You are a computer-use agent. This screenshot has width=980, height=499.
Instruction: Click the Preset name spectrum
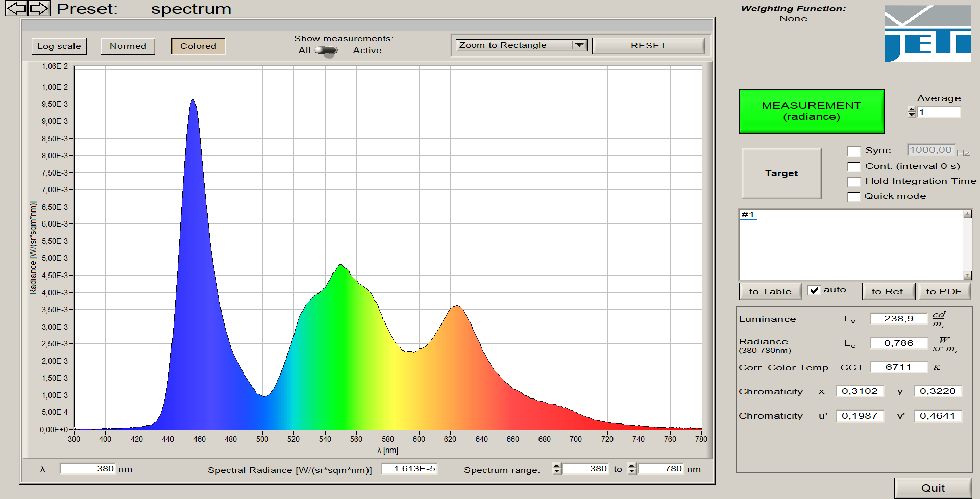191,9
